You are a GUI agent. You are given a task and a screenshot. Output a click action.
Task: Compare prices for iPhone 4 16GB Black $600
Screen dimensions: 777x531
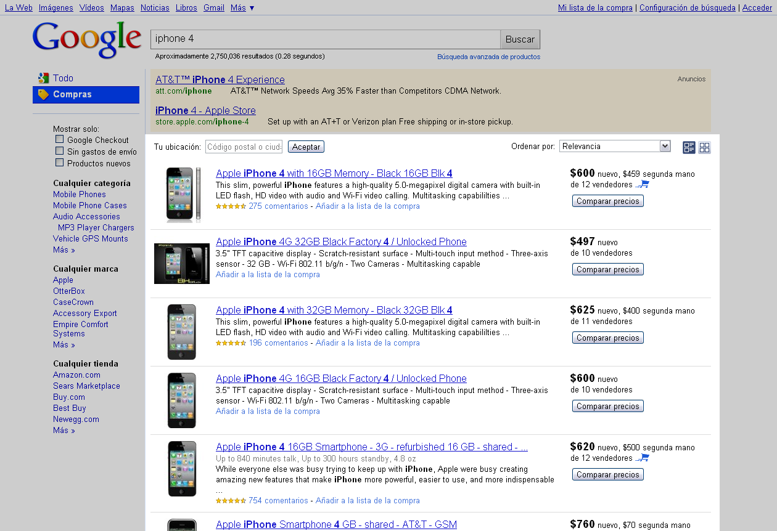point(607,201)
